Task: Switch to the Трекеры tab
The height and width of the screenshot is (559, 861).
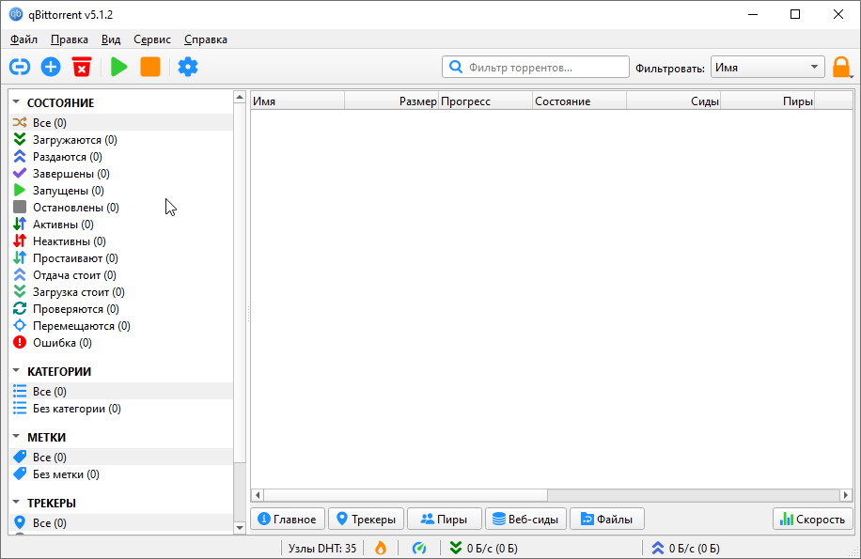Action: (x=367, y=519)
